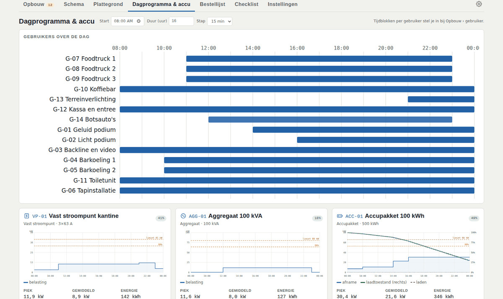The image size is (503, 299).
Task: Expand the Stap interval dropdown
Action: click(220, 21)
